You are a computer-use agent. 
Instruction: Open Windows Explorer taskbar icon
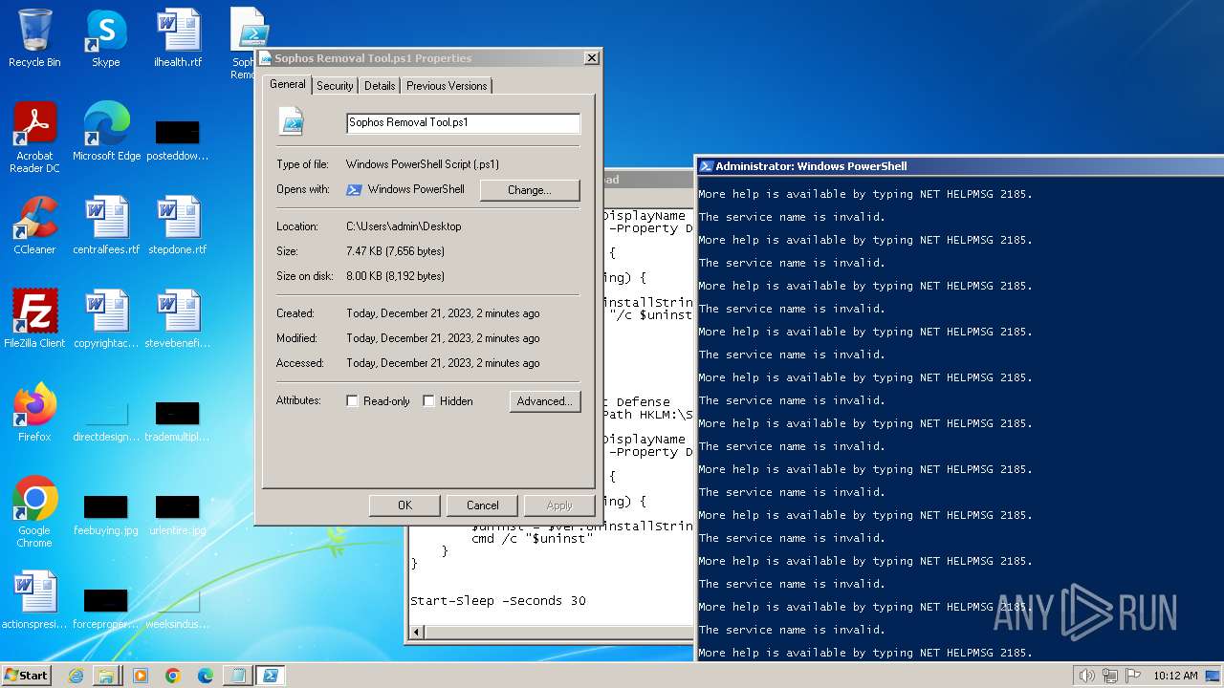[106, 676]
